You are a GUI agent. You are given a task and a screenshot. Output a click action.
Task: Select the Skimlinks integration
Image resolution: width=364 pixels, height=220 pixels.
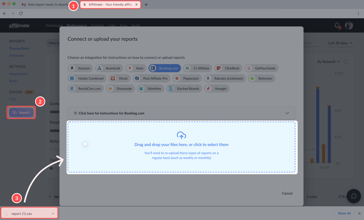click(151, 89)
